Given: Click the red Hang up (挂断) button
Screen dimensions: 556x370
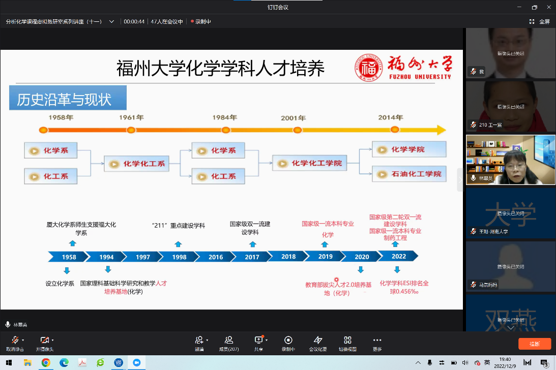Looking at the screenshot, I should (x=534, y=344).
